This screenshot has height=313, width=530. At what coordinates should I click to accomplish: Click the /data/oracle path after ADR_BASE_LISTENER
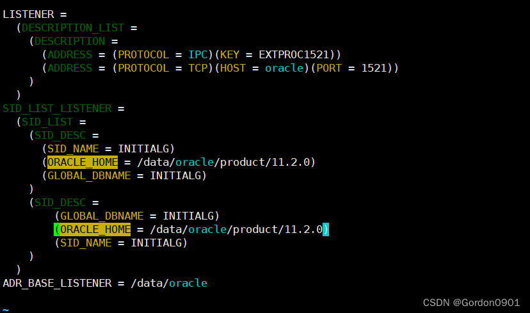click(x=169, y=284)
